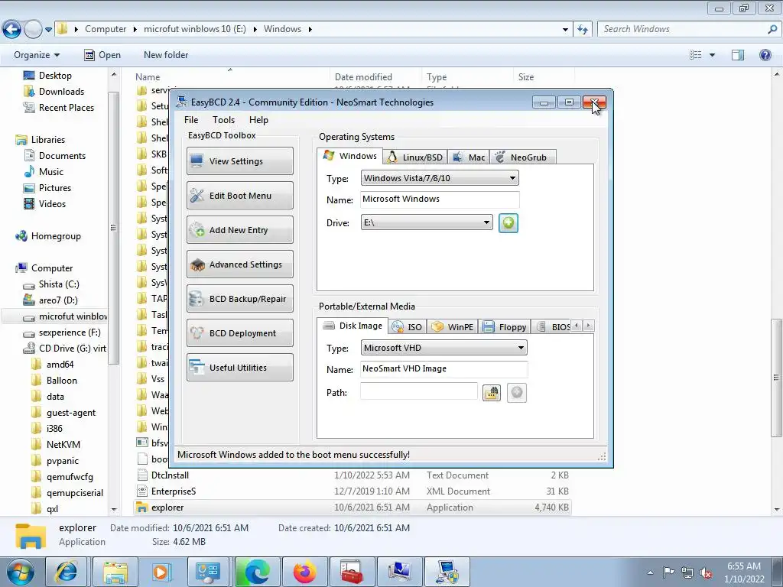The image size is (783, 587).
Task: Click the volume muted tray icon
Action: (706, 572)
